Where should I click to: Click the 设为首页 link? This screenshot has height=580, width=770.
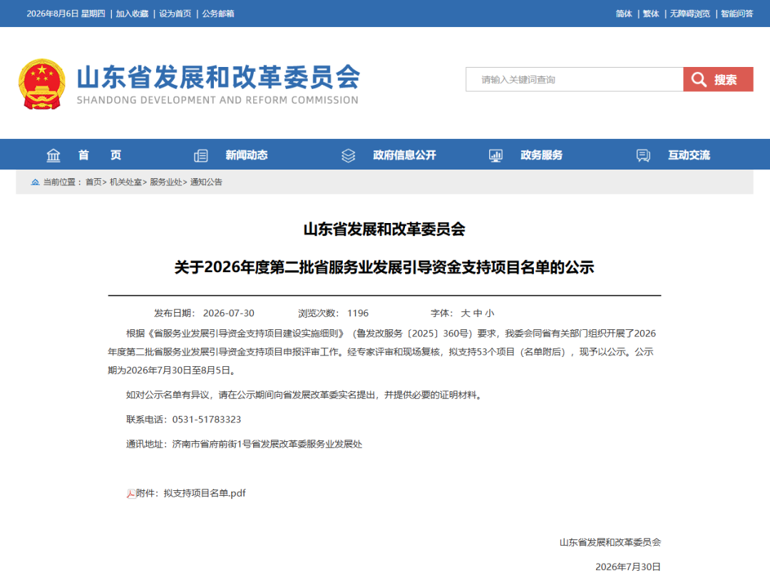175,14
